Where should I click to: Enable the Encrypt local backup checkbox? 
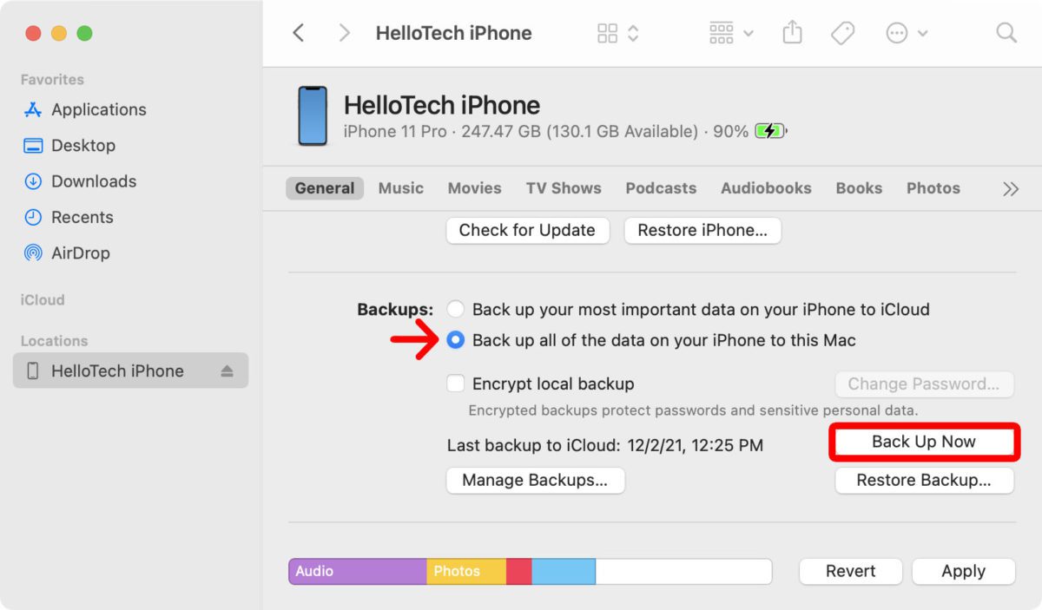(455, 384)
